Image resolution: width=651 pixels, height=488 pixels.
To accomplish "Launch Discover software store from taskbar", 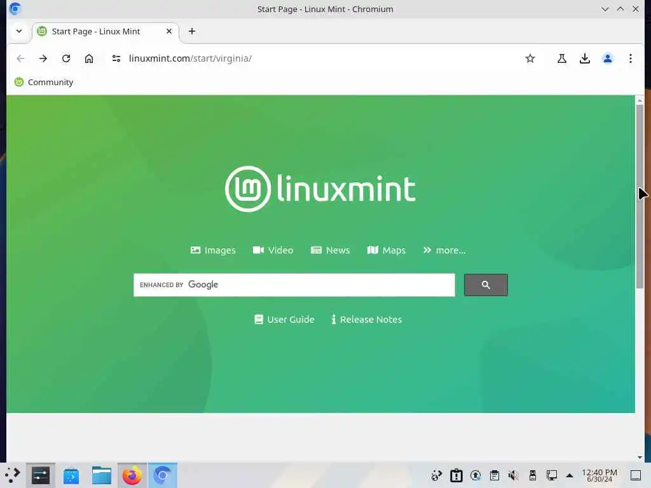I will click(71, 475).
